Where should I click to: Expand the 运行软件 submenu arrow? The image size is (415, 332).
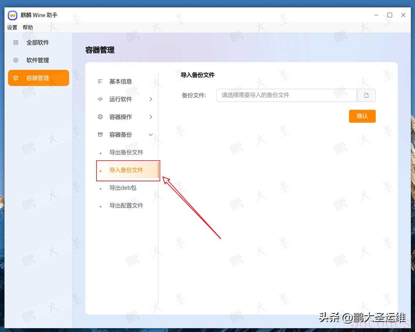151,99
